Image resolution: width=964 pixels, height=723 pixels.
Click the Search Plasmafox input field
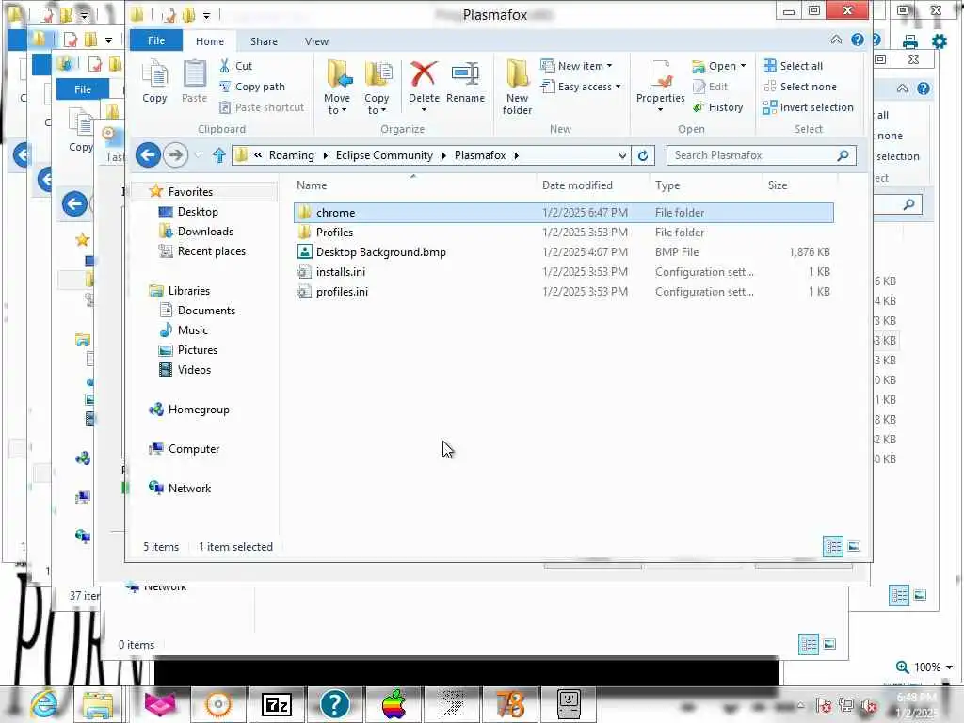(x=761, y=155)
